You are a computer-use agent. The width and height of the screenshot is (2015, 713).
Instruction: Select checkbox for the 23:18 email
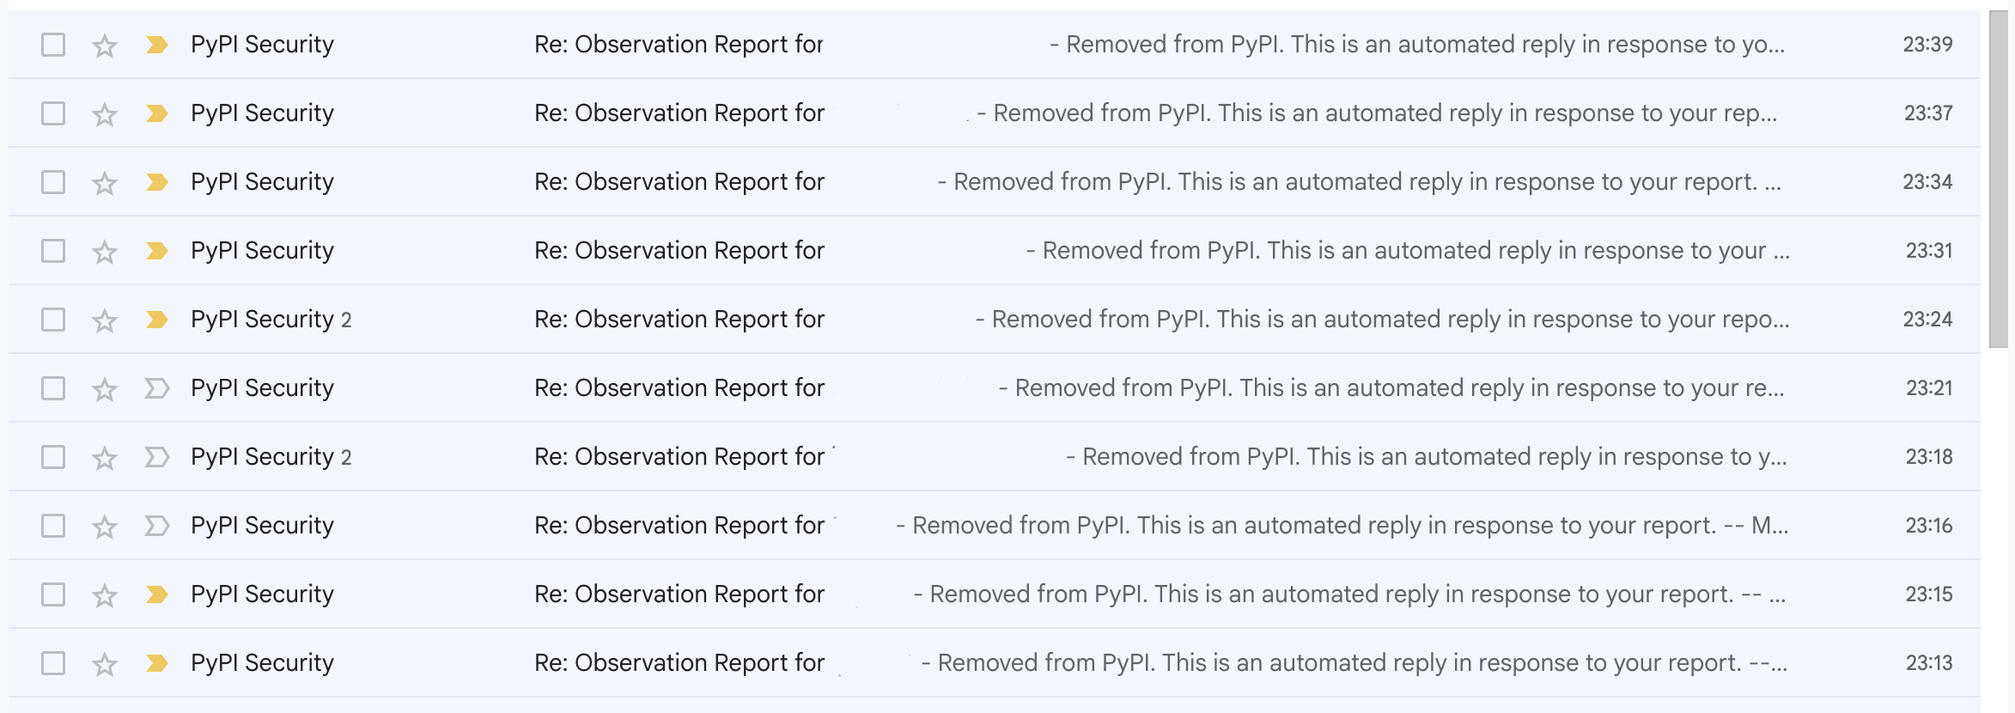(x=53, y=457)
